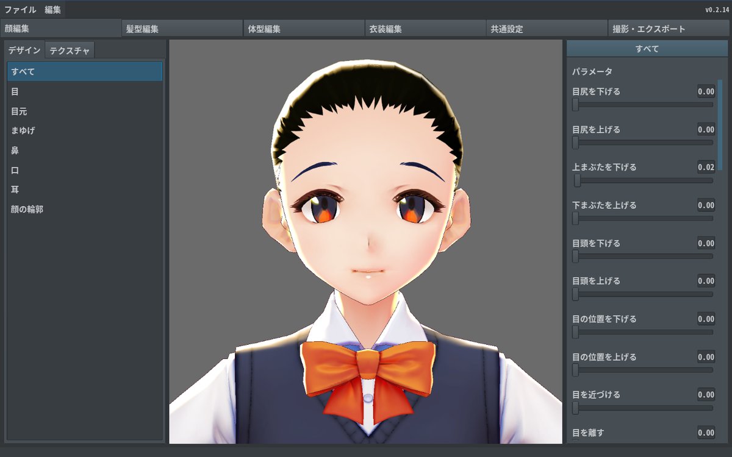Click the すべて header in the parameter panel
732x457 pixels.
[647, 49]
